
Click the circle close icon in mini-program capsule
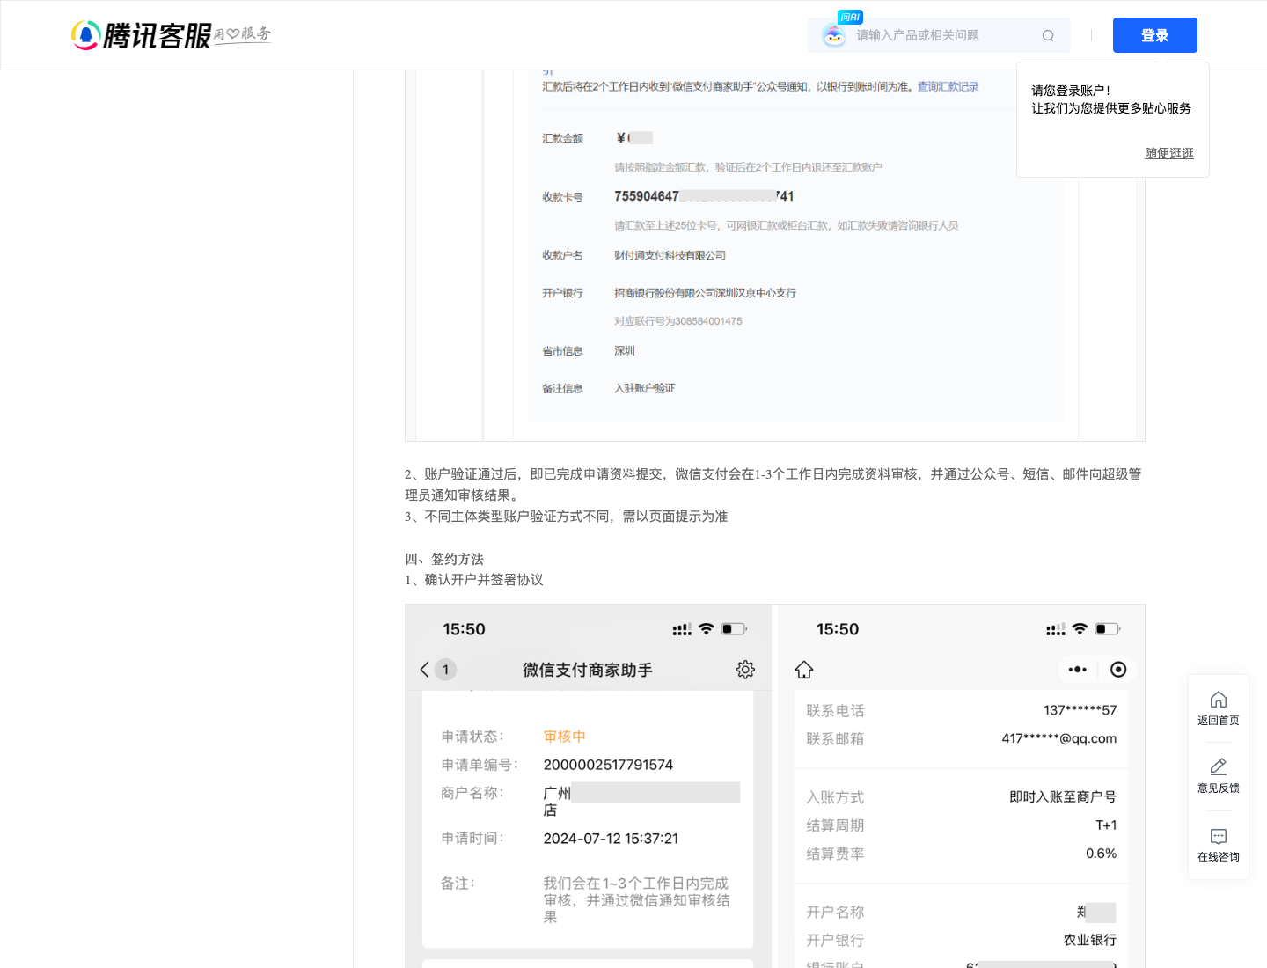(x=1118, y=670)
